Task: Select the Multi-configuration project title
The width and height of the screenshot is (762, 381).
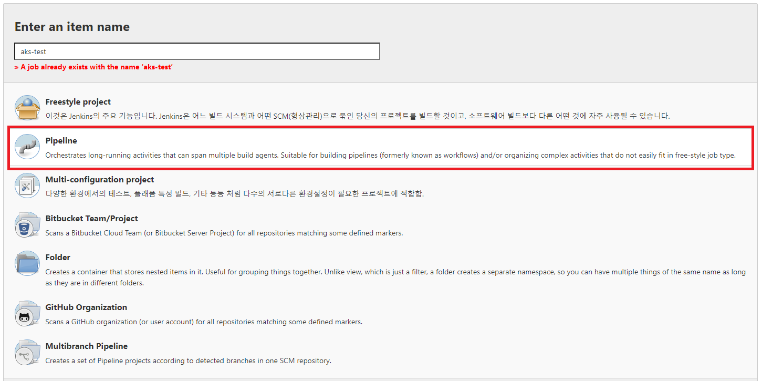Action: click(100, 180)
